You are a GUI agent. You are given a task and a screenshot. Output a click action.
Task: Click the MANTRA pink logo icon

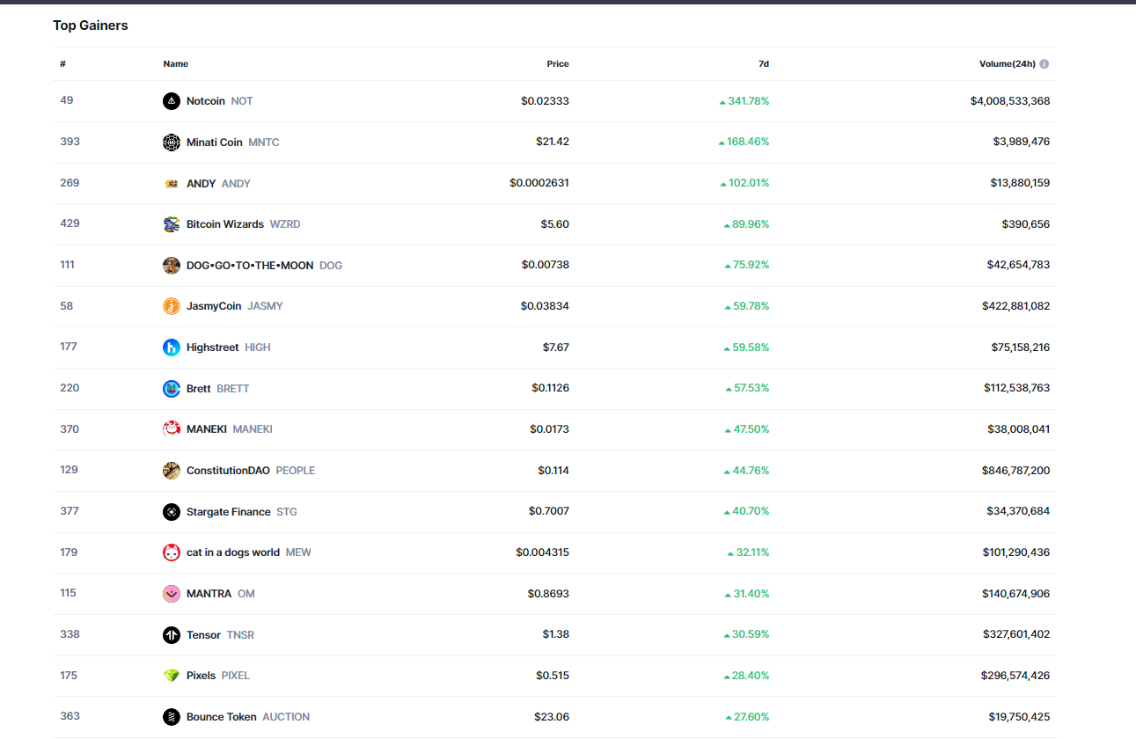coord(172,594)
